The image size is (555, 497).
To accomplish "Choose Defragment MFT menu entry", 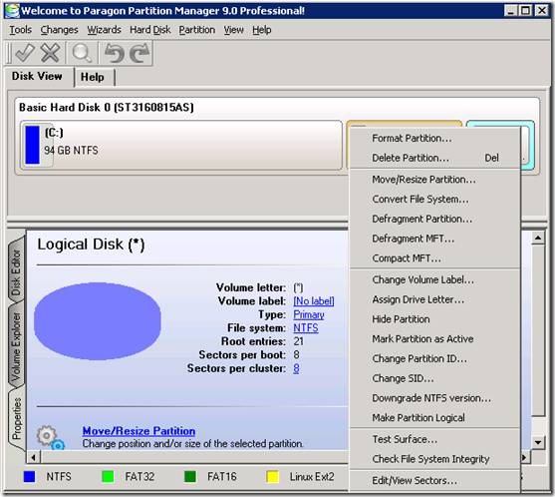I will coord(435,239).
